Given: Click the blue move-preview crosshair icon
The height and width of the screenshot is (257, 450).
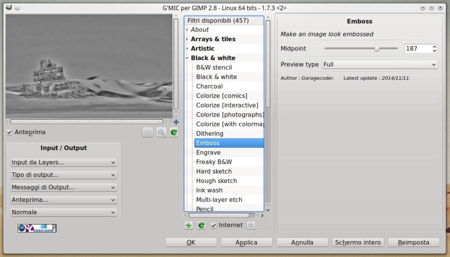Looking at the screenshot, I should [176, 122].
